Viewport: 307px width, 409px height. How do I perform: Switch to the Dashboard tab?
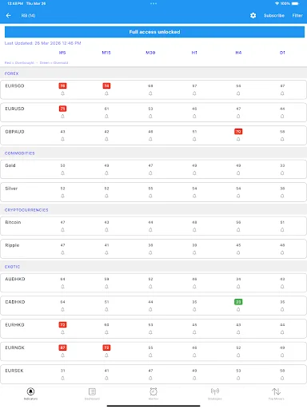[92, 394]
